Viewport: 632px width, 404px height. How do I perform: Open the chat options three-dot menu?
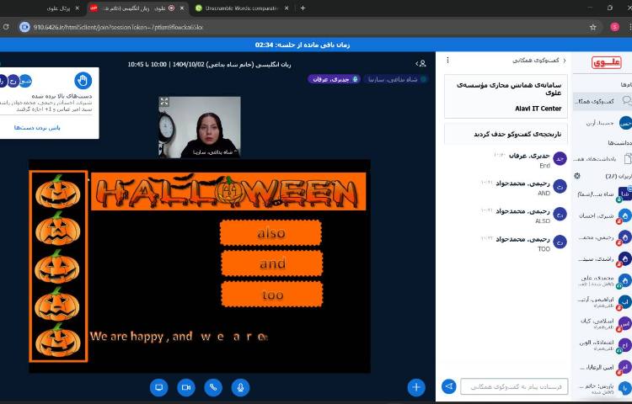(x=447, y=61)
